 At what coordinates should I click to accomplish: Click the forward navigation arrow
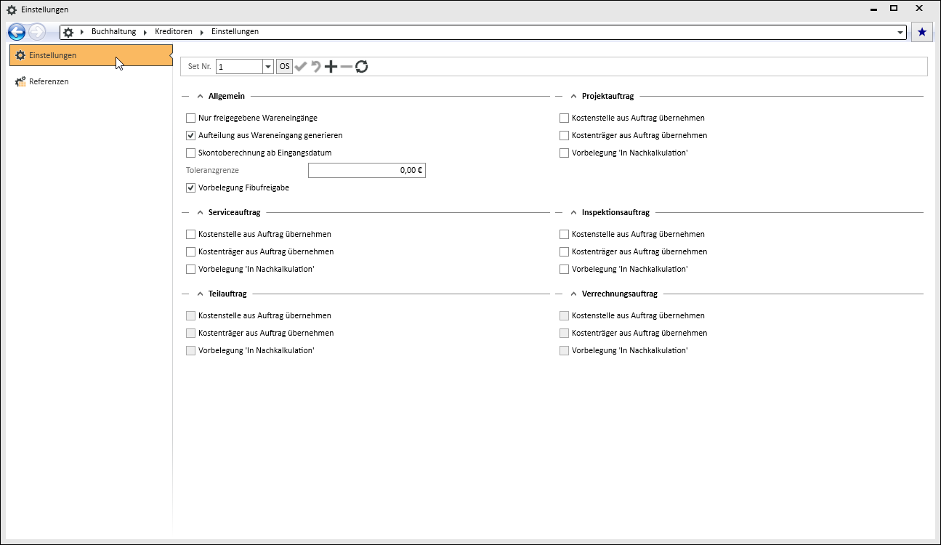coord(37,32)
